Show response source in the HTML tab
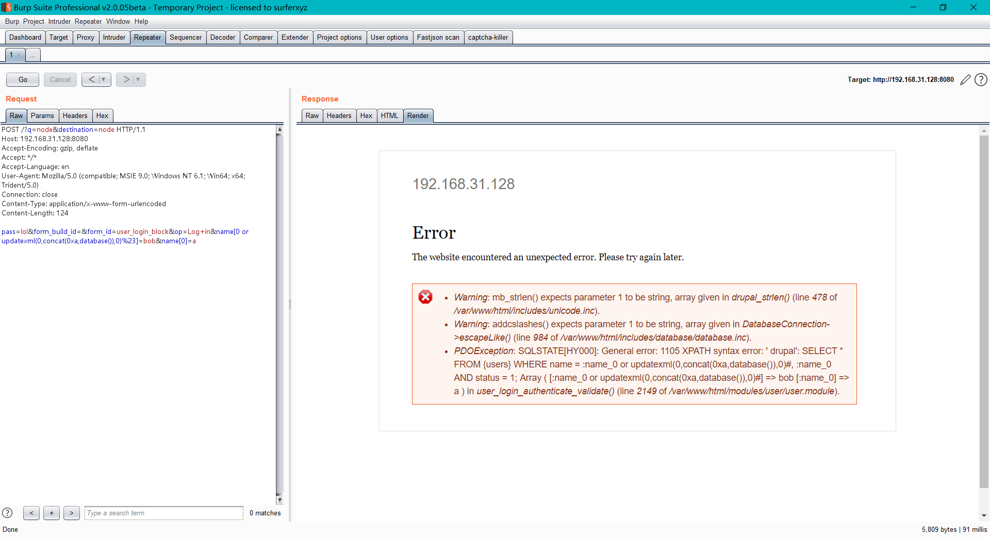The width and height of the screenshot is (990, 537). 389,115
